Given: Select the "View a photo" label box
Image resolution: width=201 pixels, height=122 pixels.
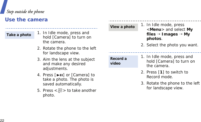Looking at the screenshot, I should (x=122, y=27).
